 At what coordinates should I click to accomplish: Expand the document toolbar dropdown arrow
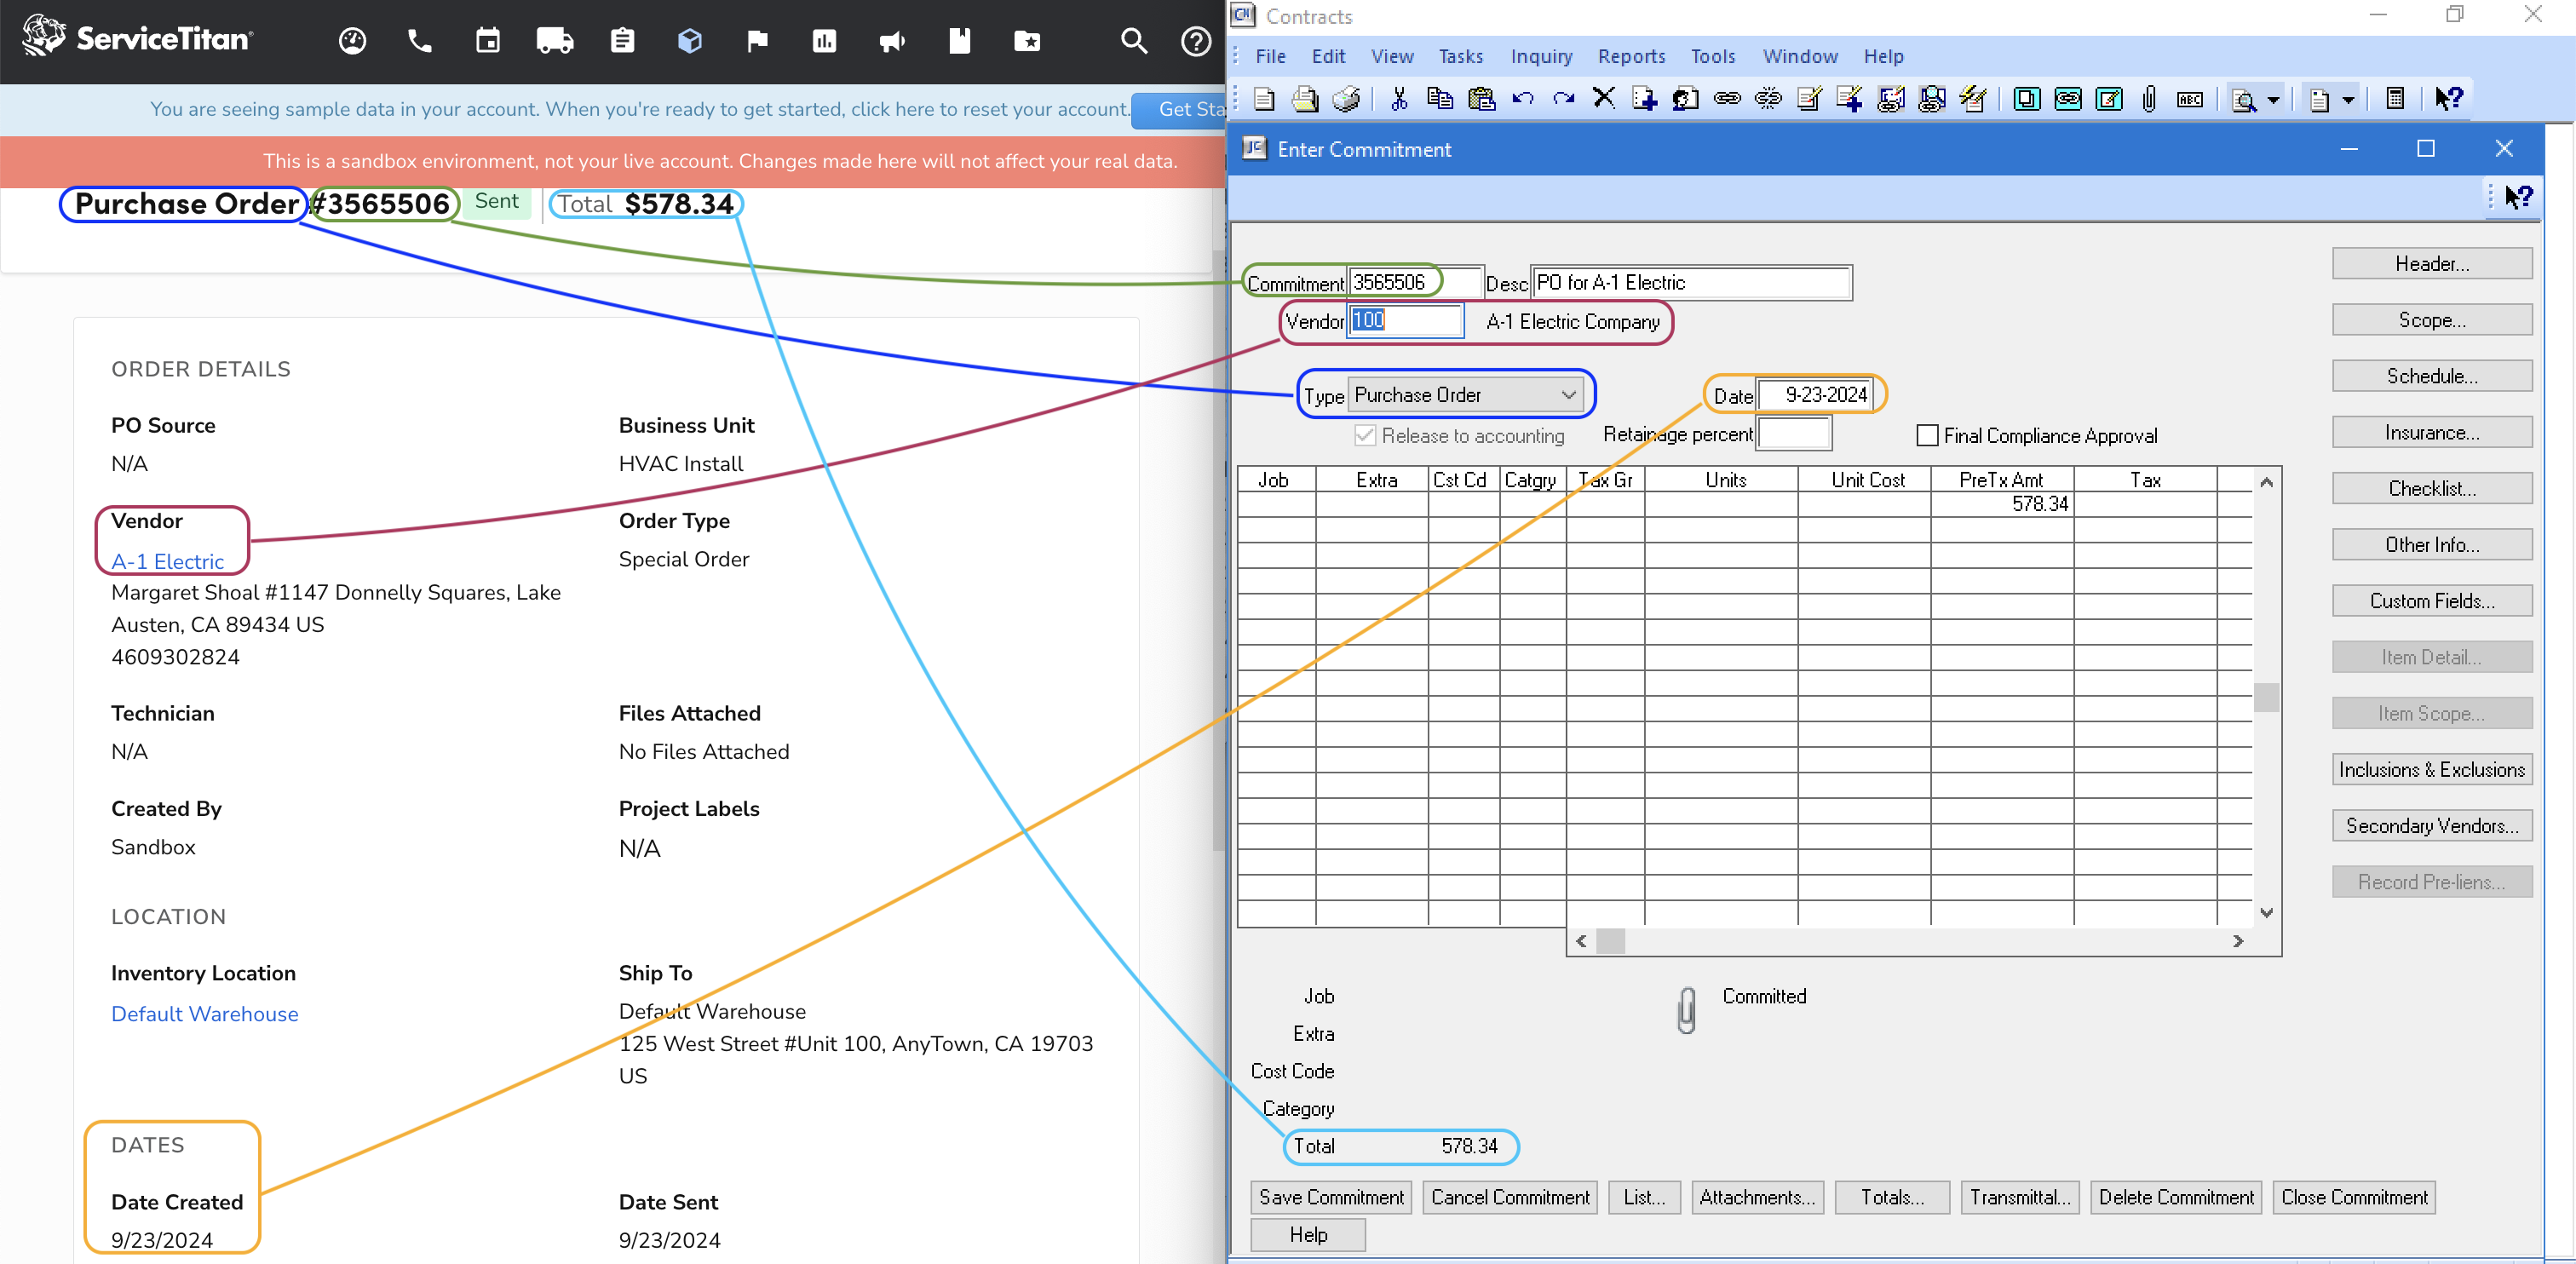[x=2349, y=100]
